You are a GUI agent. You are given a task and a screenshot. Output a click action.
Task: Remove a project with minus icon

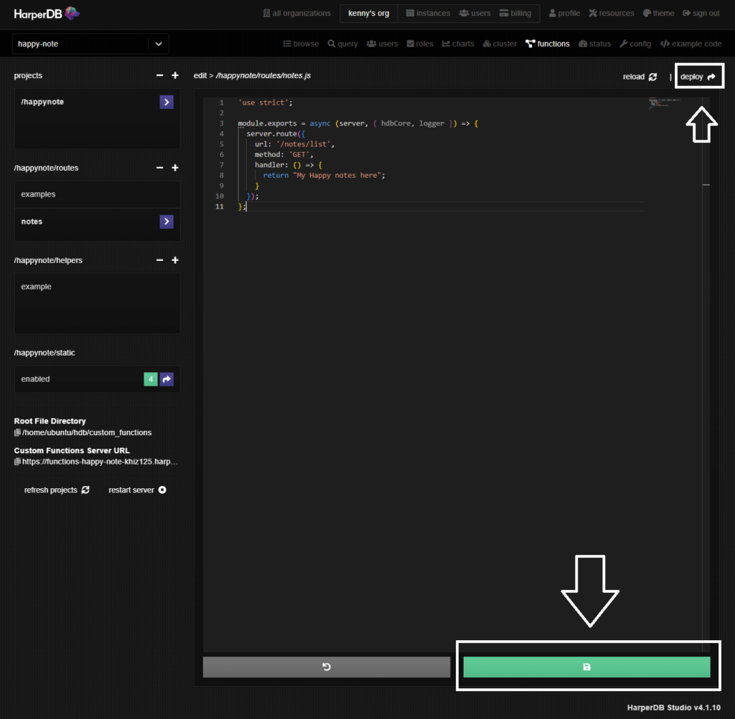(160, 75)
